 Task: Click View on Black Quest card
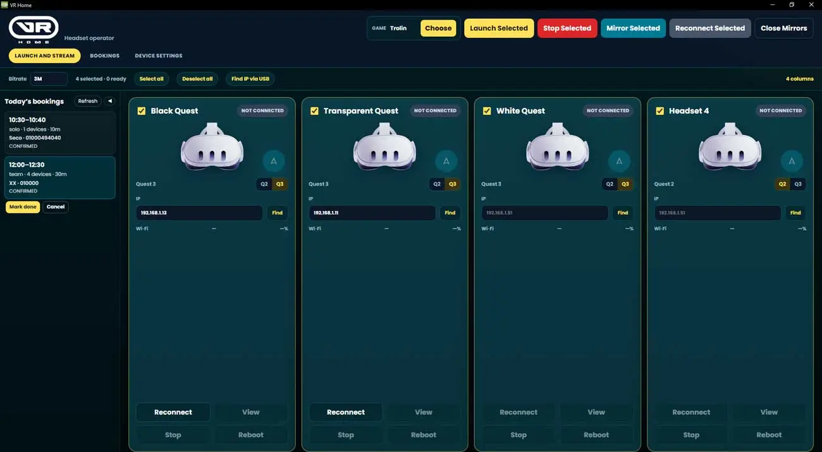pos(251,412)
